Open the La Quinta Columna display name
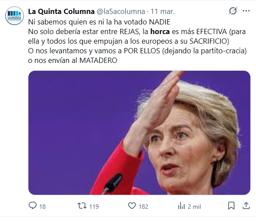This screenshot has width=256, height=221. tap(61, 11)
